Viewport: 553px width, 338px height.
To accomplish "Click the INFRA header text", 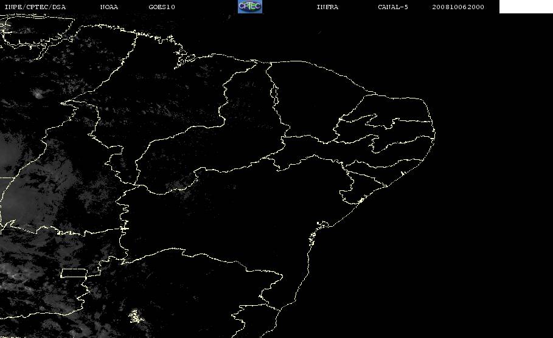I will point(327,7).
